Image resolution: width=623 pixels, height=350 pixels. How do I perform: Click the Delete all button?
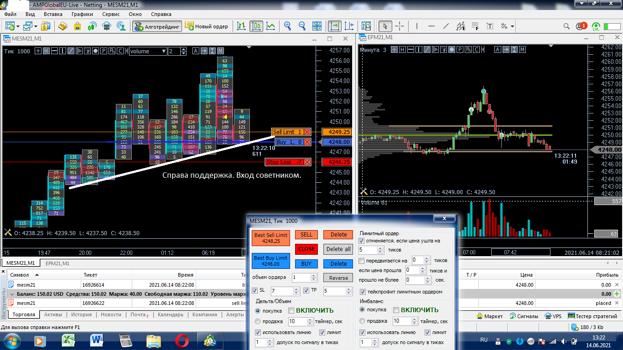pyautogui.click(x=338, y=249)
